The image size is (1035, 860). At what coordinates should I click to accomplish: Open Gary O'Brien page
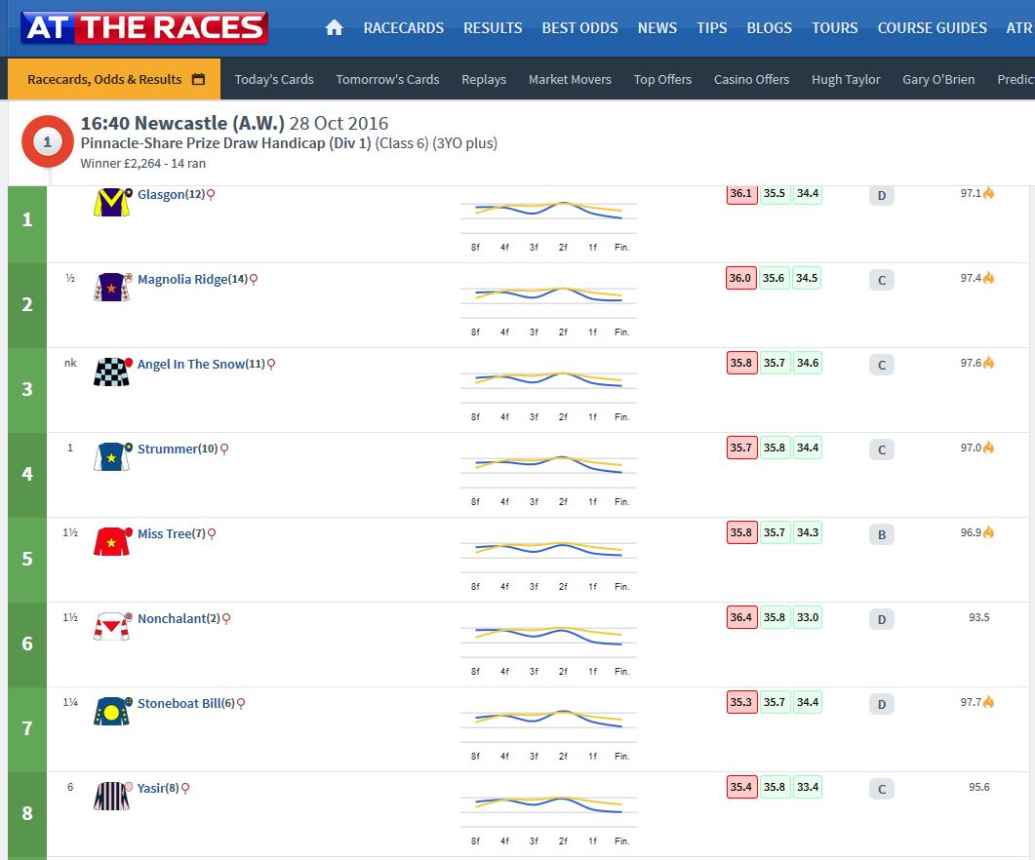tap(938, 79)
